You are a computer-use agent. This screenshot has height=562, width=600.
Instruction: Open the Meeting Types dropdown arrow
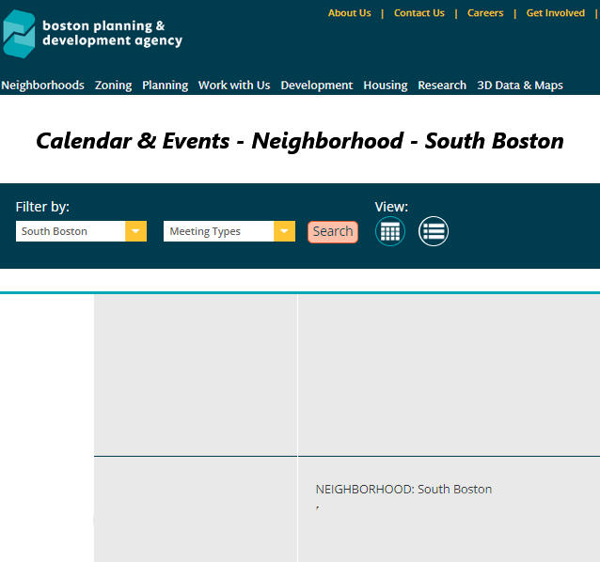[284, 231]
